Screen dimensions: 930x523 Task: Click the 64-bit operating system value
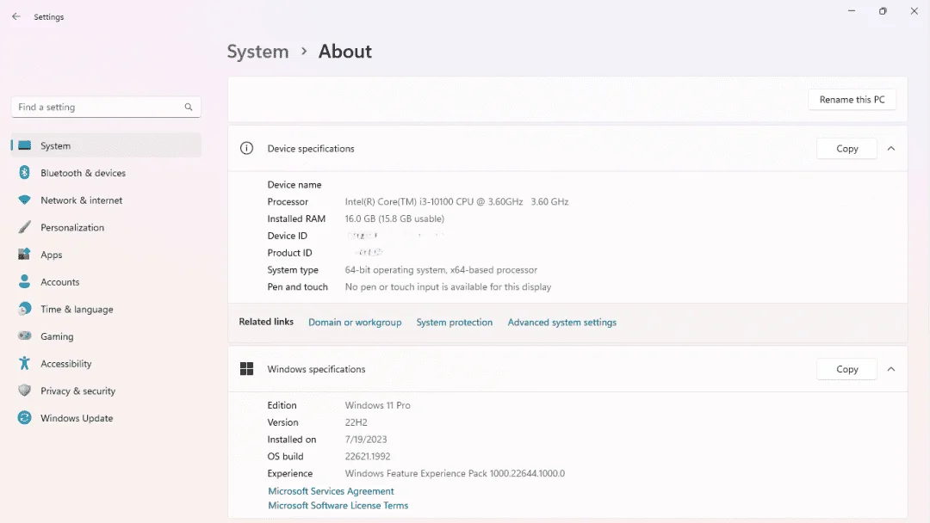point(441,269)
